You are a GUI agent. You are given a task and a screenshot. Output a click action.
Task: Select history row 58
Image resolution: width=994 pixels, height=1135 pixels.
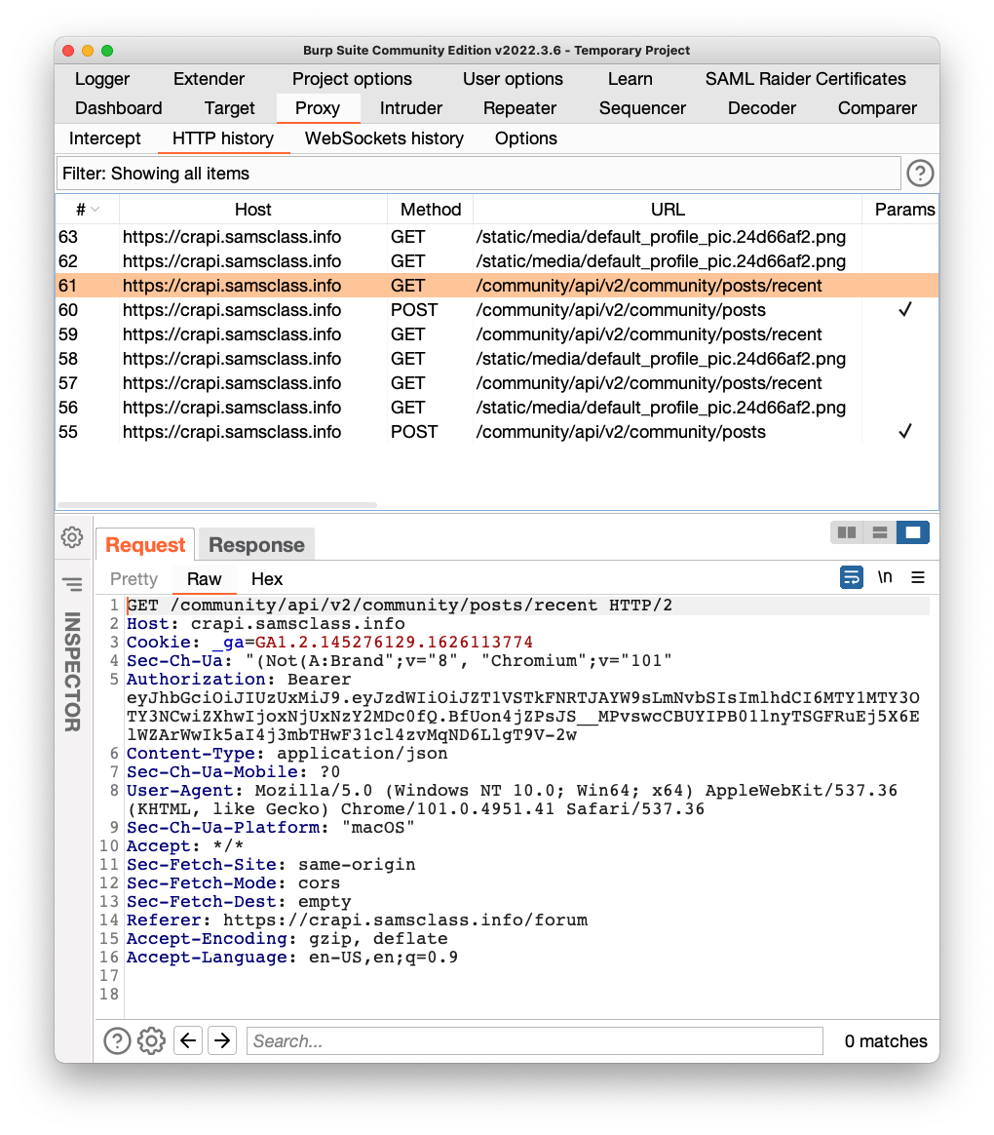[497, 359]
